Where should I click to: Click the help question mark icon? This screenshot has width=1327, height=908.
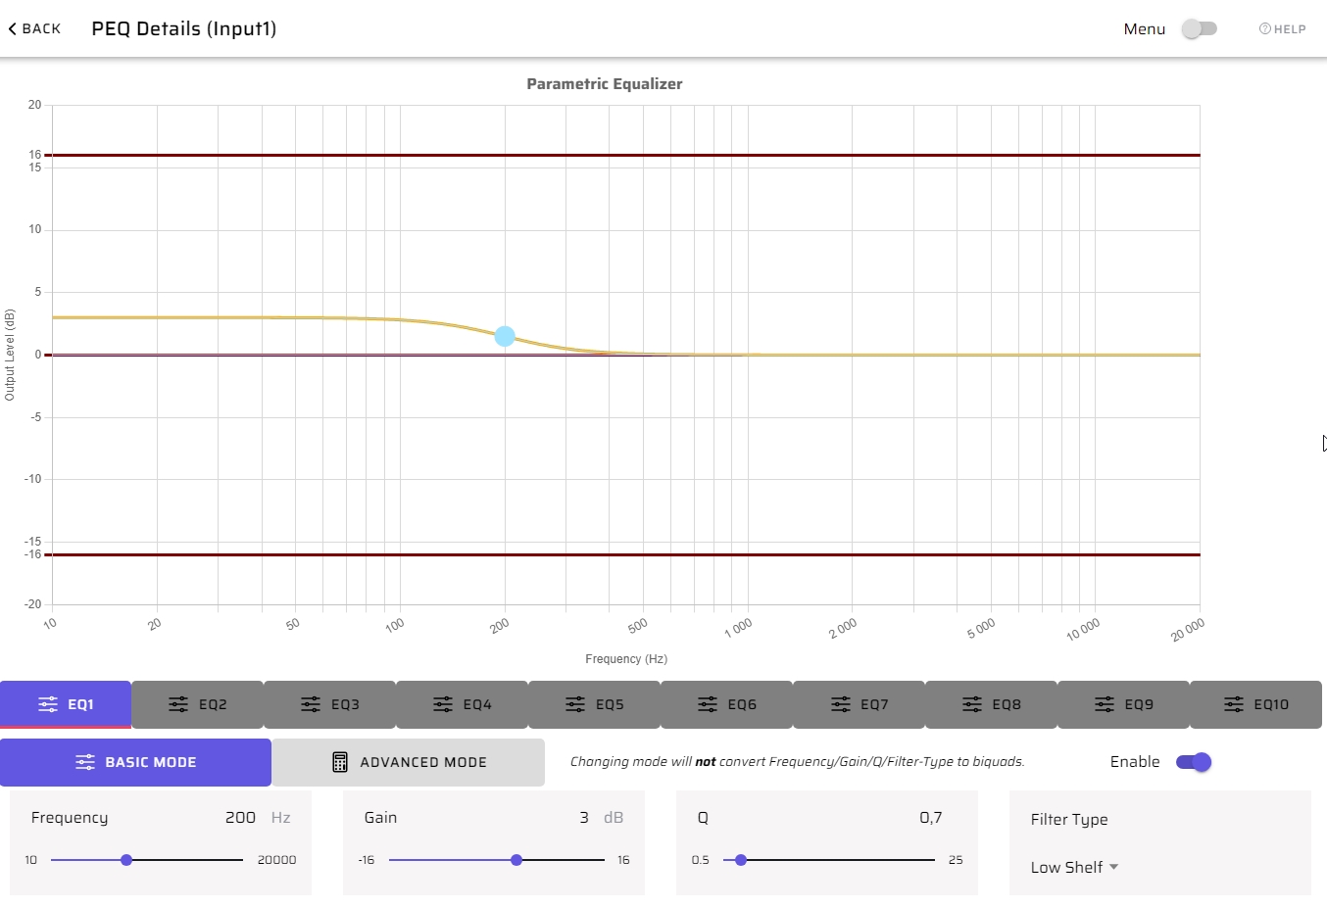click(x=1264, y=29)
